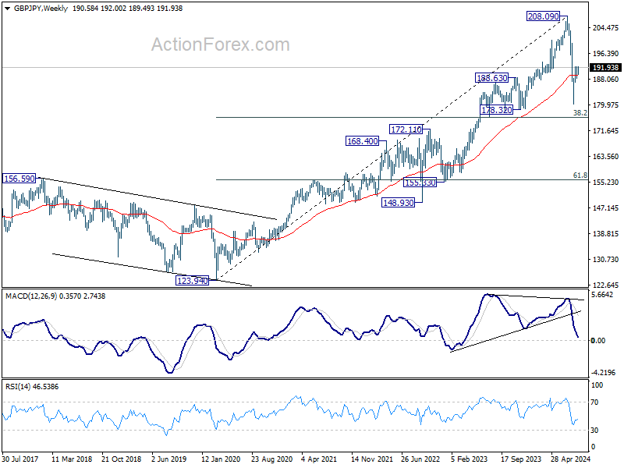The height and width of the screenshot is (468, 624).
Task: Select the 155.330 price label
Action: tap(420, 183)
